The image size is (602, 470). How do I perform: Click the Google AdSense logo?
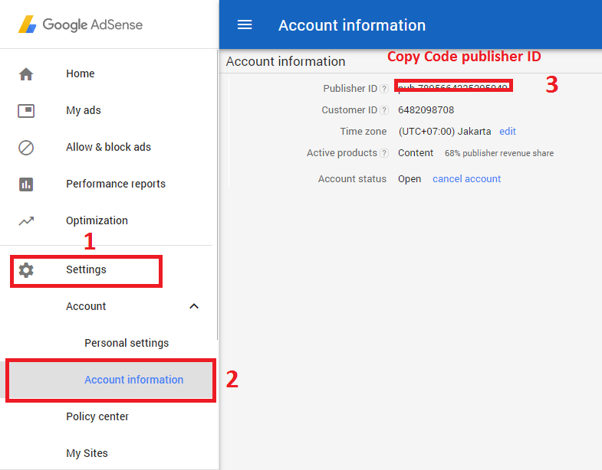[81, 24]
